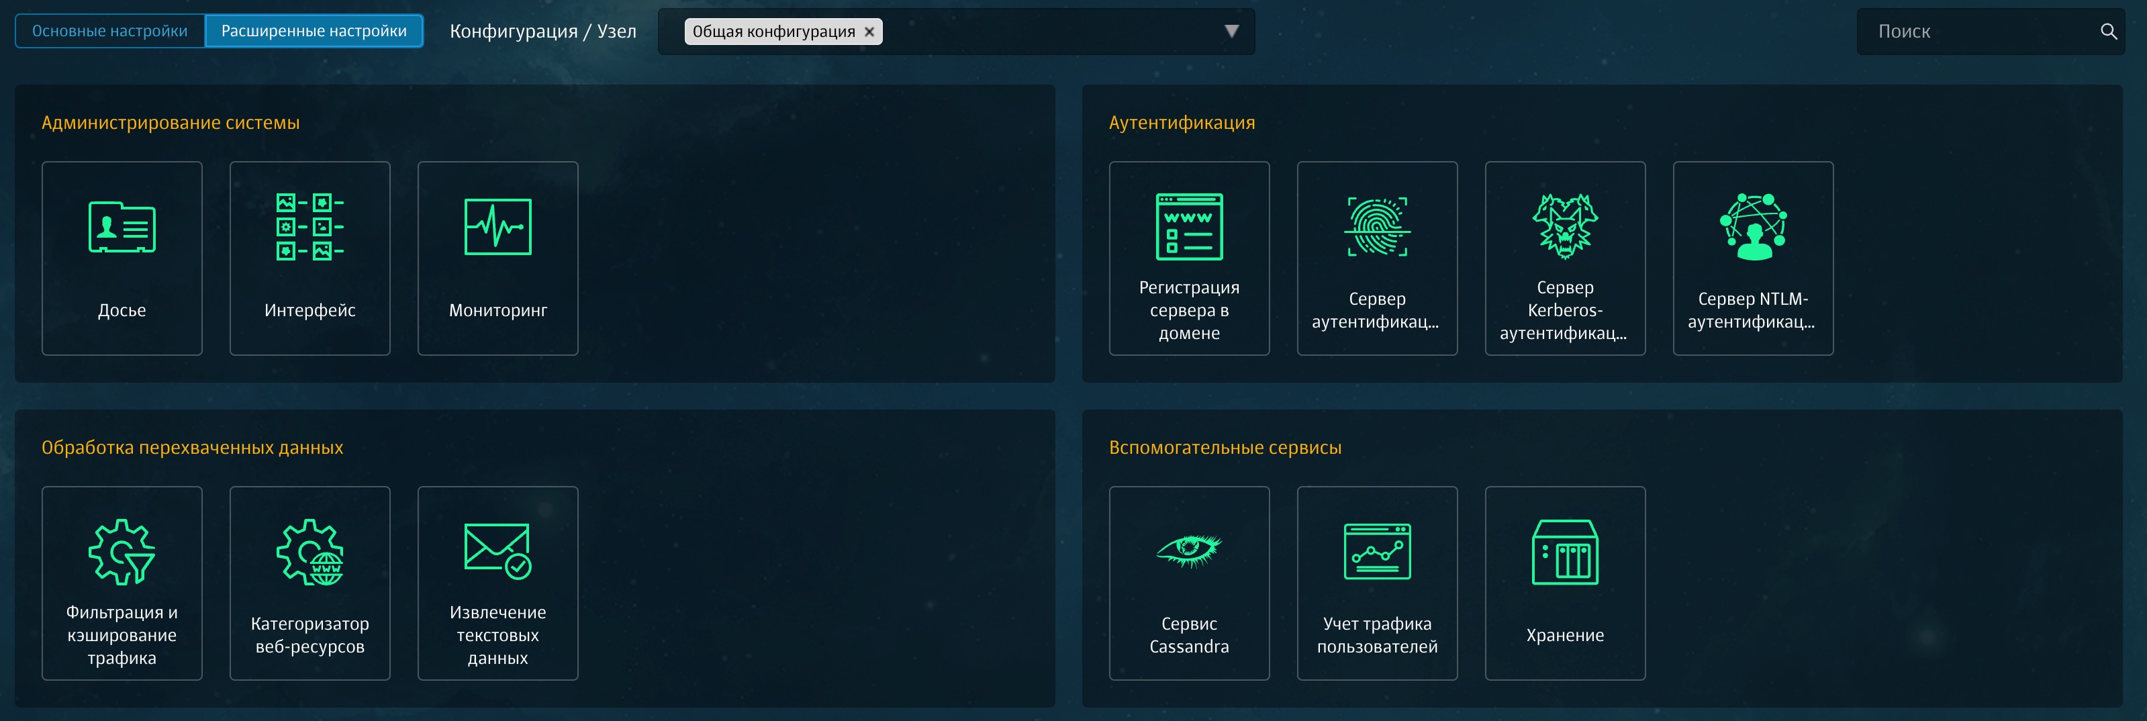
Task: Click the Интерфейс label
Action: 310,310
